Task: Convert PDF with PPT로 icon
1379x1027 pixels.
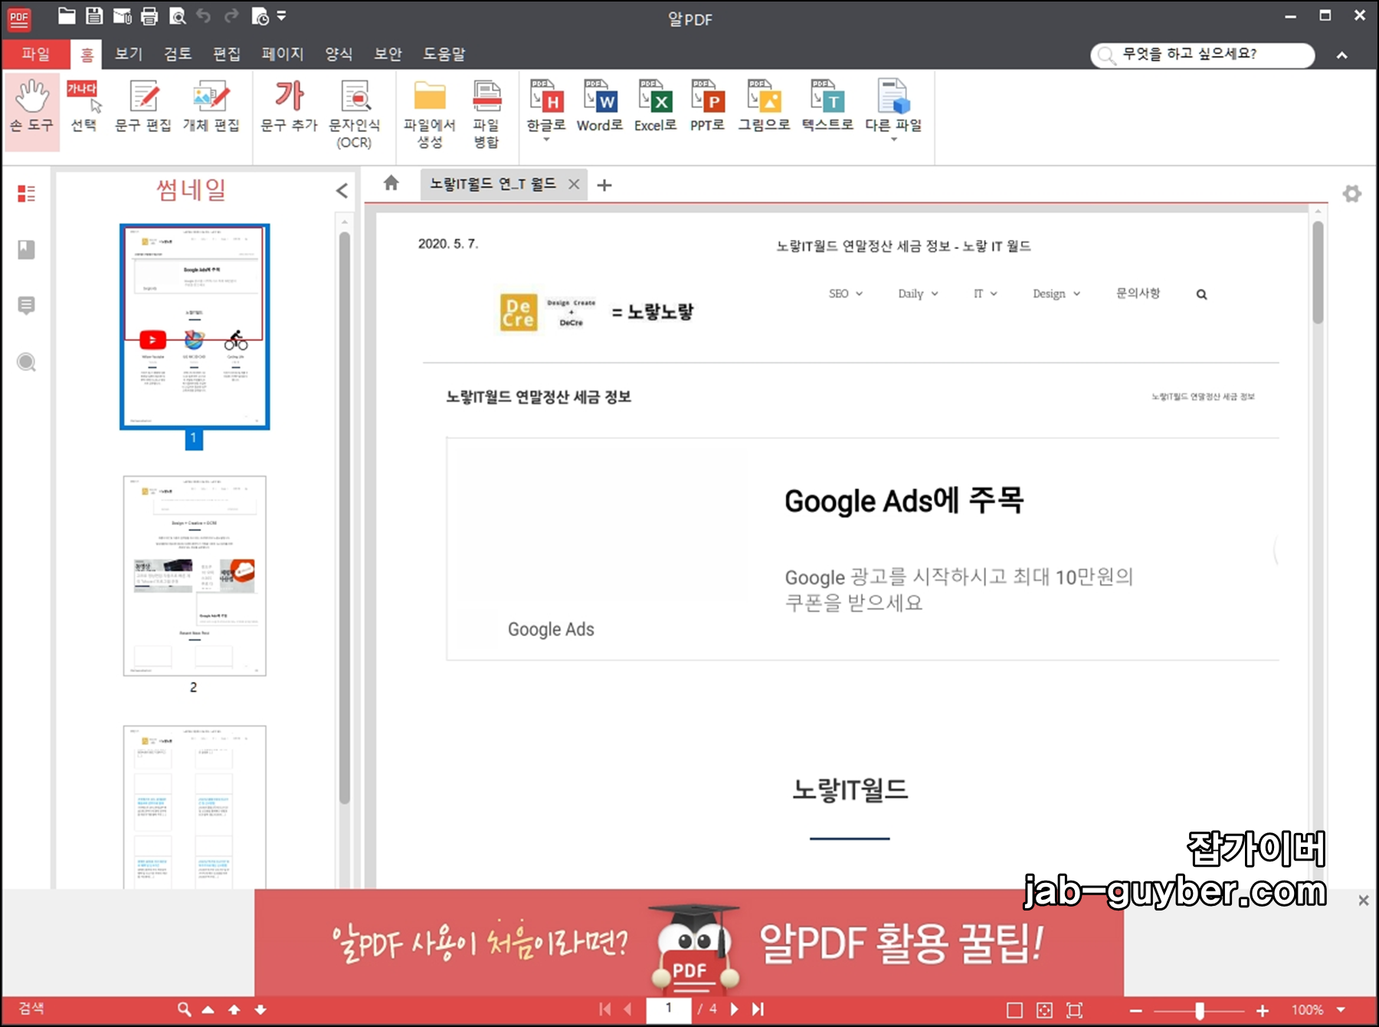Action: click(707, 107)
